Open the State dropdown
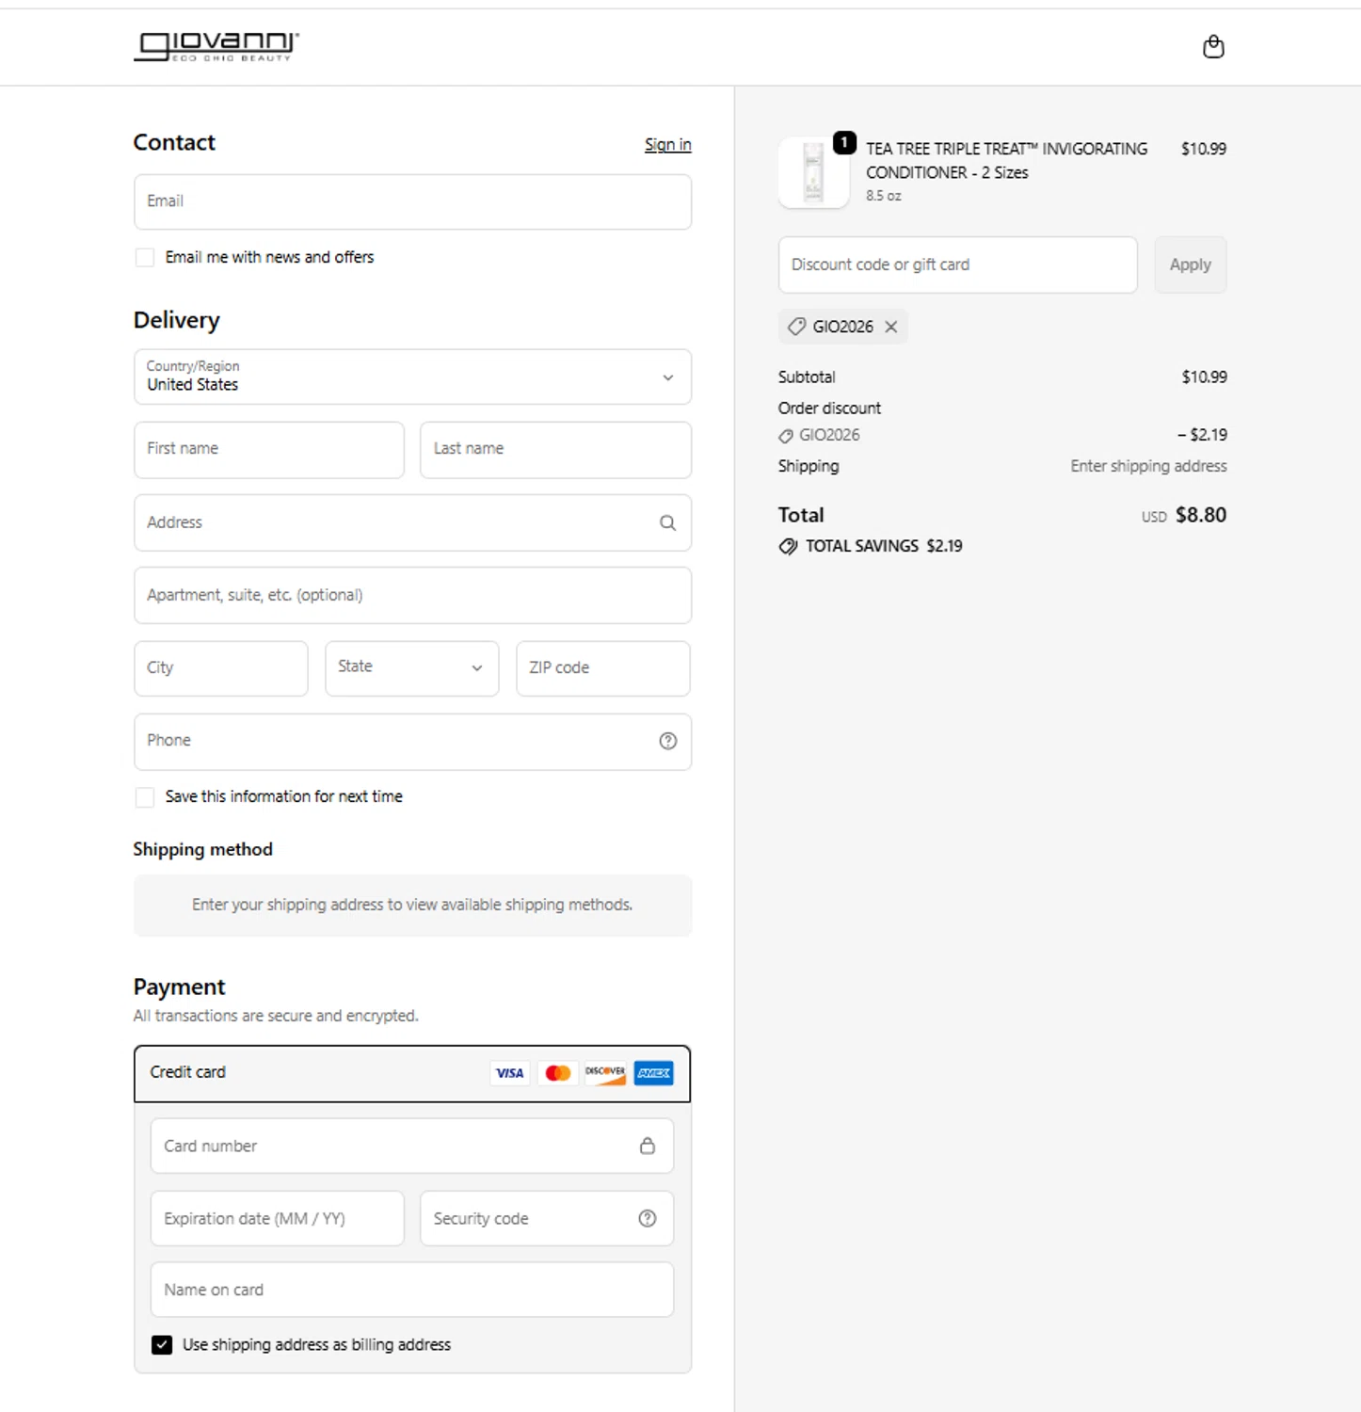The image size is (1361, 1412). tap(412, 668)
